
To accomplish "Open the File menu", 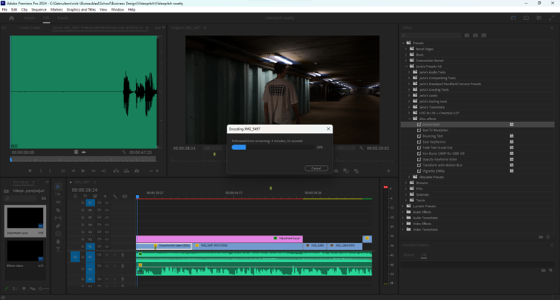I will (4, 9).
